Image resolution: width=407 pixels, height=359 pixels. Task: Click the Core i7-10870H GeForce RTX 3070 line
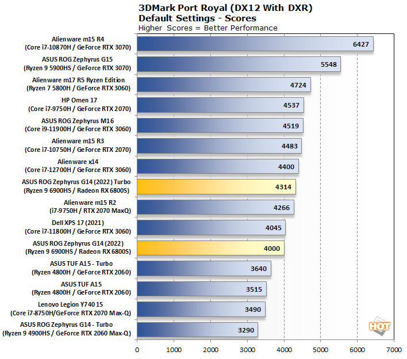click(x=78, y=48)
